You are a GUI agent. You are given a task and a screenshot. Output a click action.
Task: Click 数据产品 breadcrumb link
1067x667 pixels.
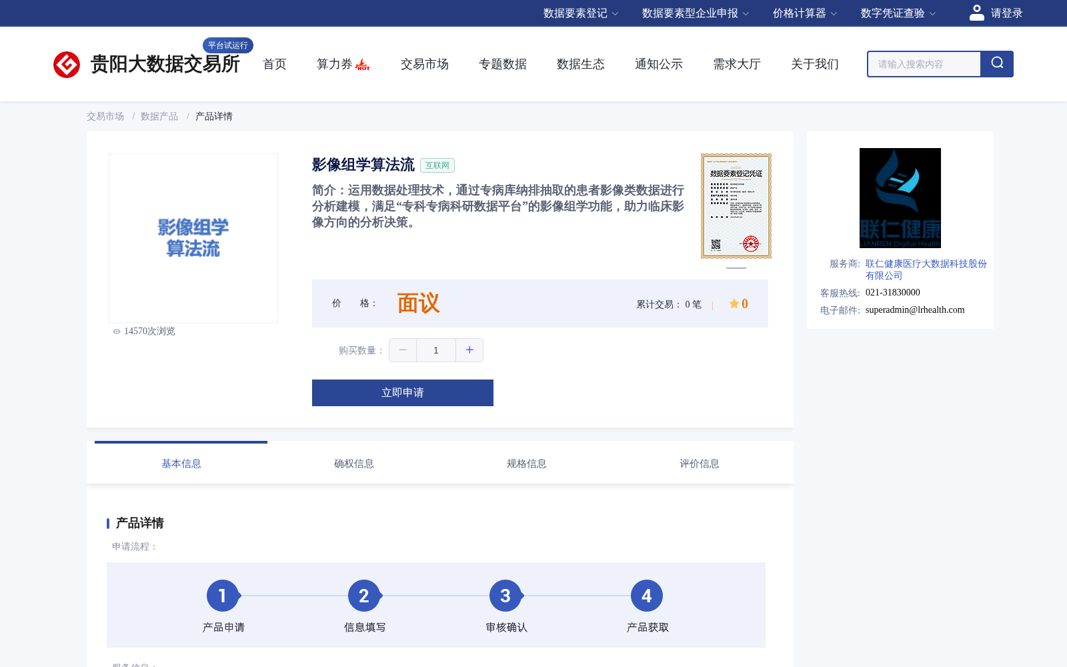(159, 116)
